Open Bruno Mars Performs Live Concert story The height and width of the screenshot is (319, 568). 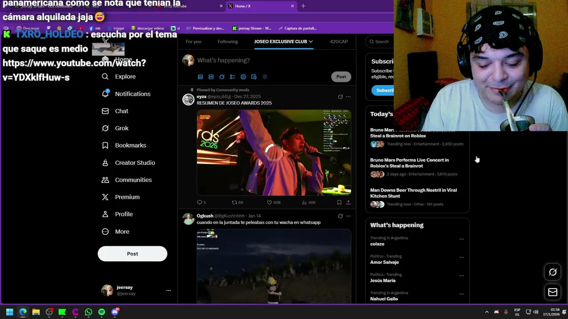click(410, 163)
